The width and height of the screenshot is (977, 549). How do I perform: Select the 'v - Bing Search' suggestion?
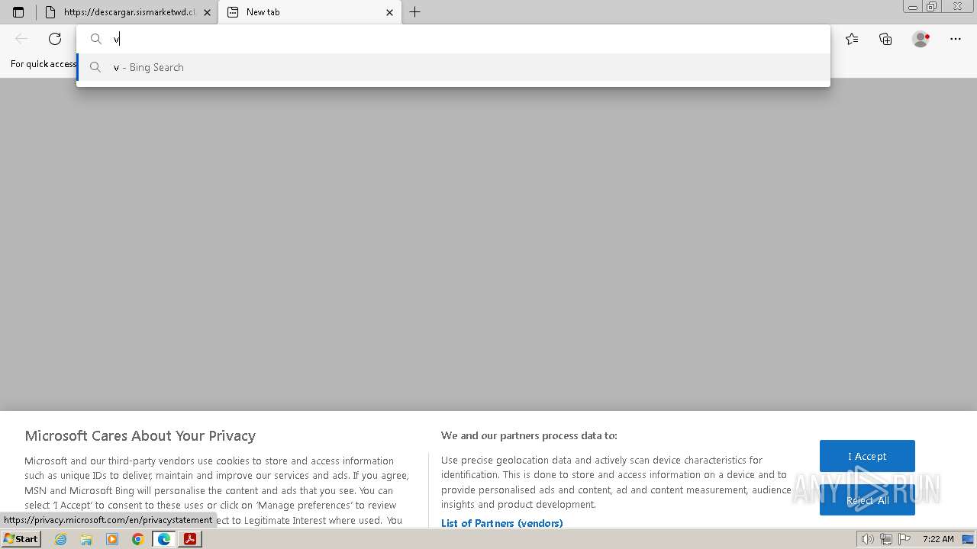pyautogui.click(x=453, y=67)
